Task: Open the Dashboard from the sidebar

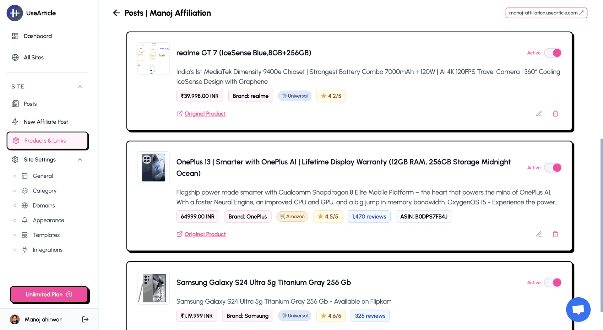Action: point(38,36)
